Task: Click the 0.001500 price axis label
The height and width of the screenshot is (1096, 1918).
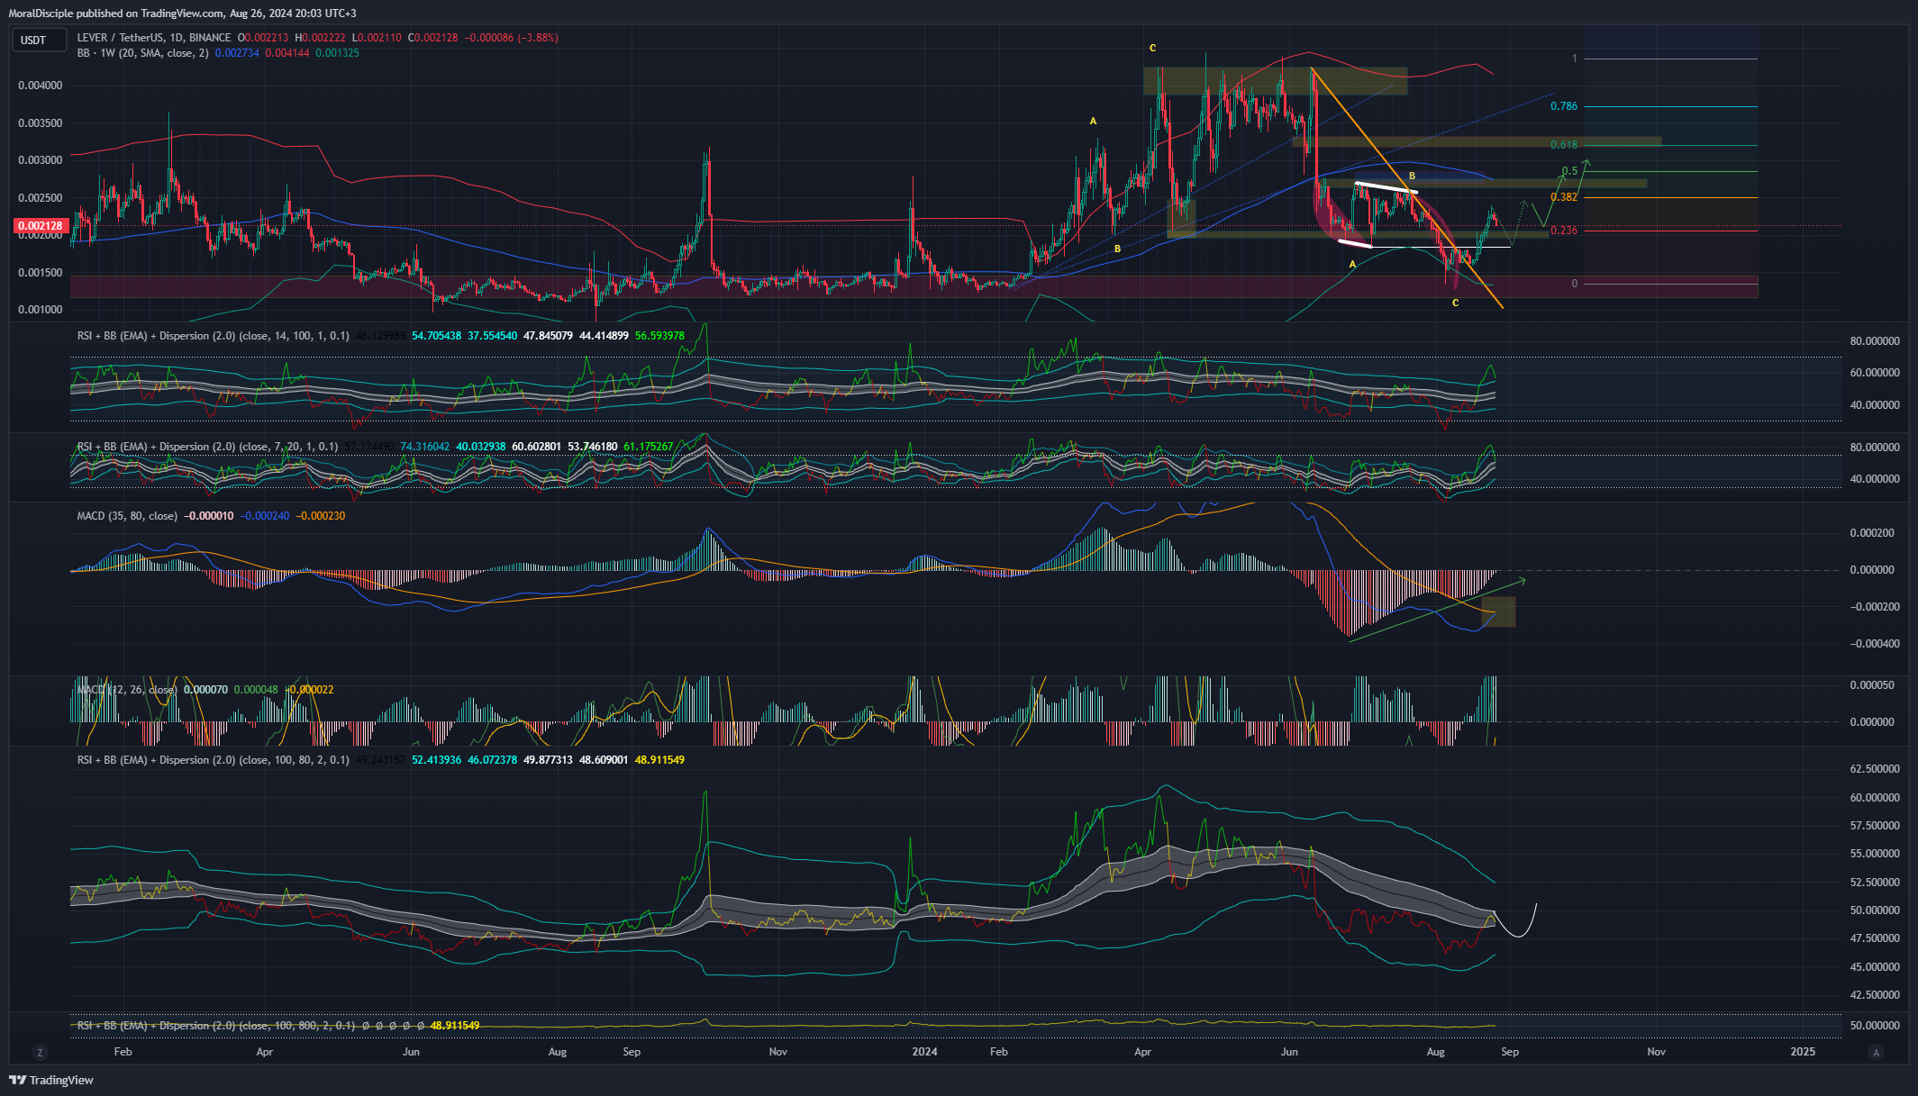Action: 41,273
